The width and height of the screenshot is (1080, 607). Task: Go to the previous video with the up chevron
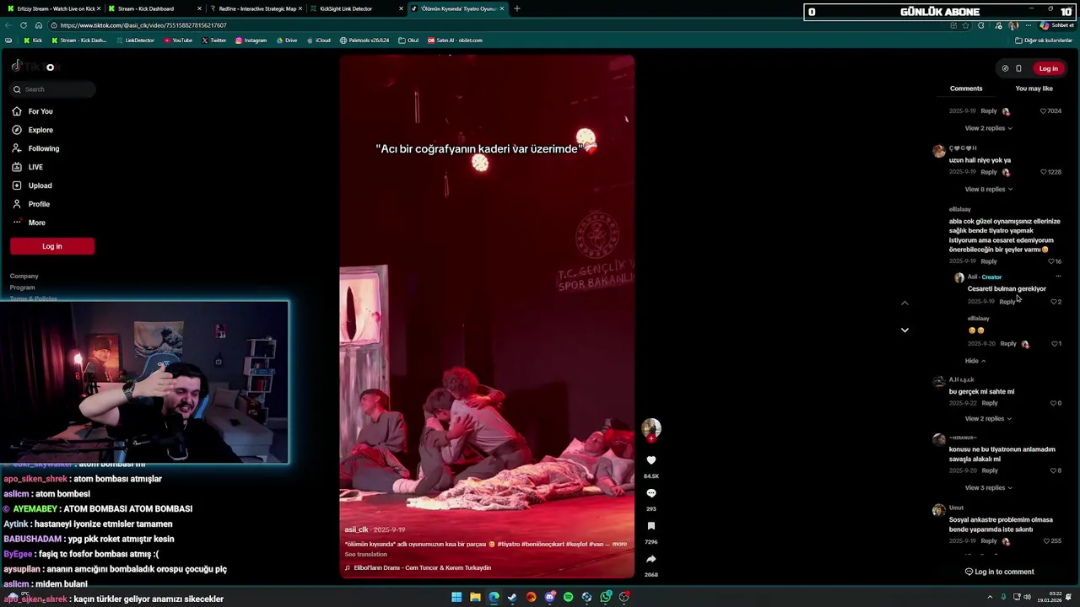coord(904,303)
